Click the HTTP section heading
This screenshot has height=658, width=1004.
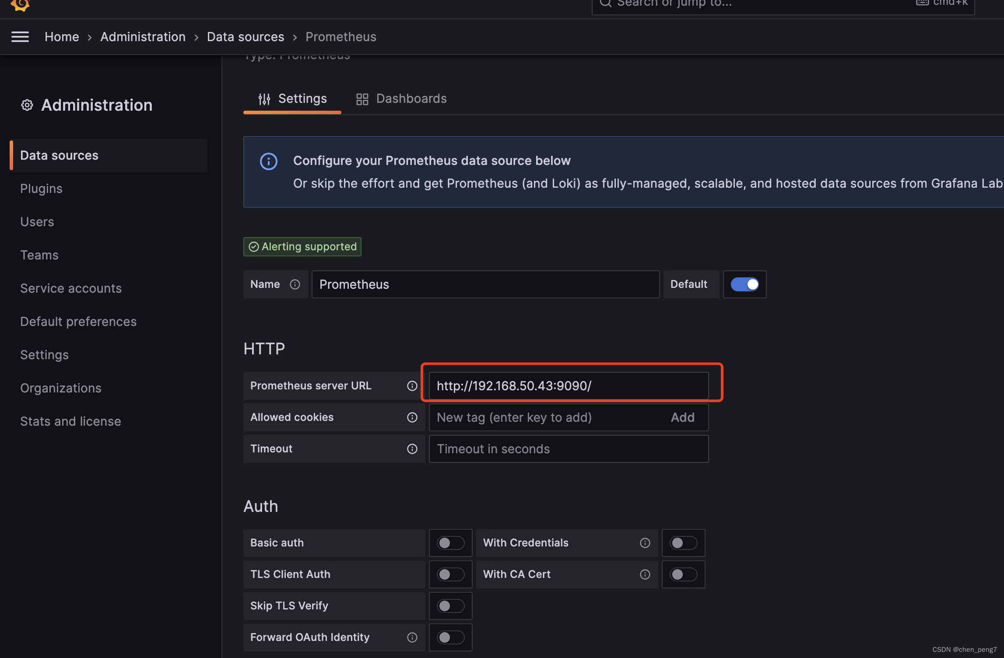[x=264, y=349]
